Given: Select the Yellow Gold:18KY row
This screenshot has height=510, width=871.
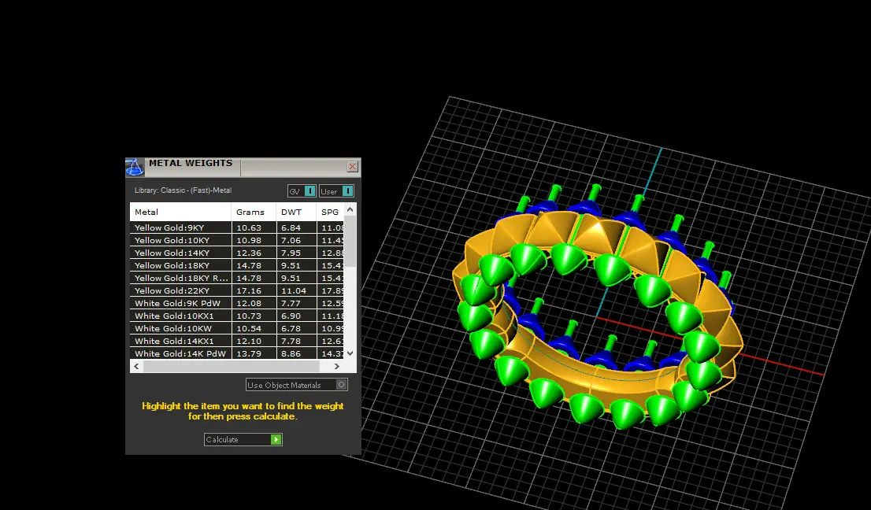Looking at the screenshot, I should click(x=236, y=265).
